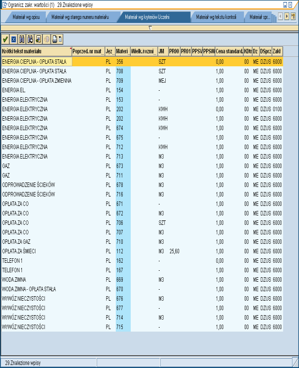Select material number 716
This screenshot has width=299, height=368.
pyautogui.click(x=120, y=194)
